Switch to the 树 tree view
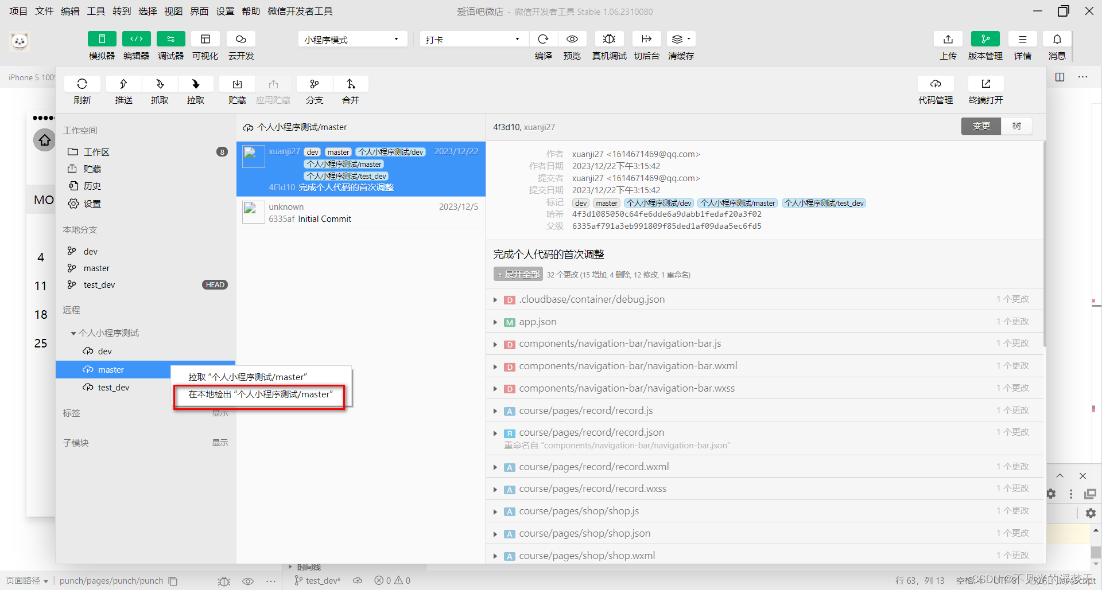Screen dimensions: 1102x590 click(x=1016, y=126)
